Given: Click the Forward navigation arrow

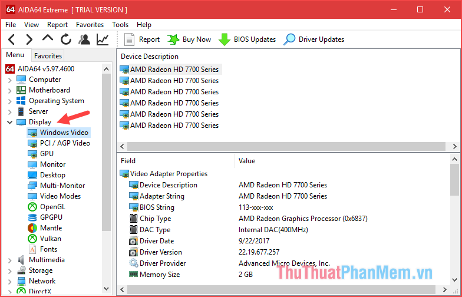Looking at the screenshot, I should coord(29,39).
